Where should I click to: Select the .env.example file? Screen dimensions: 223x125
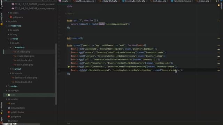16,108
